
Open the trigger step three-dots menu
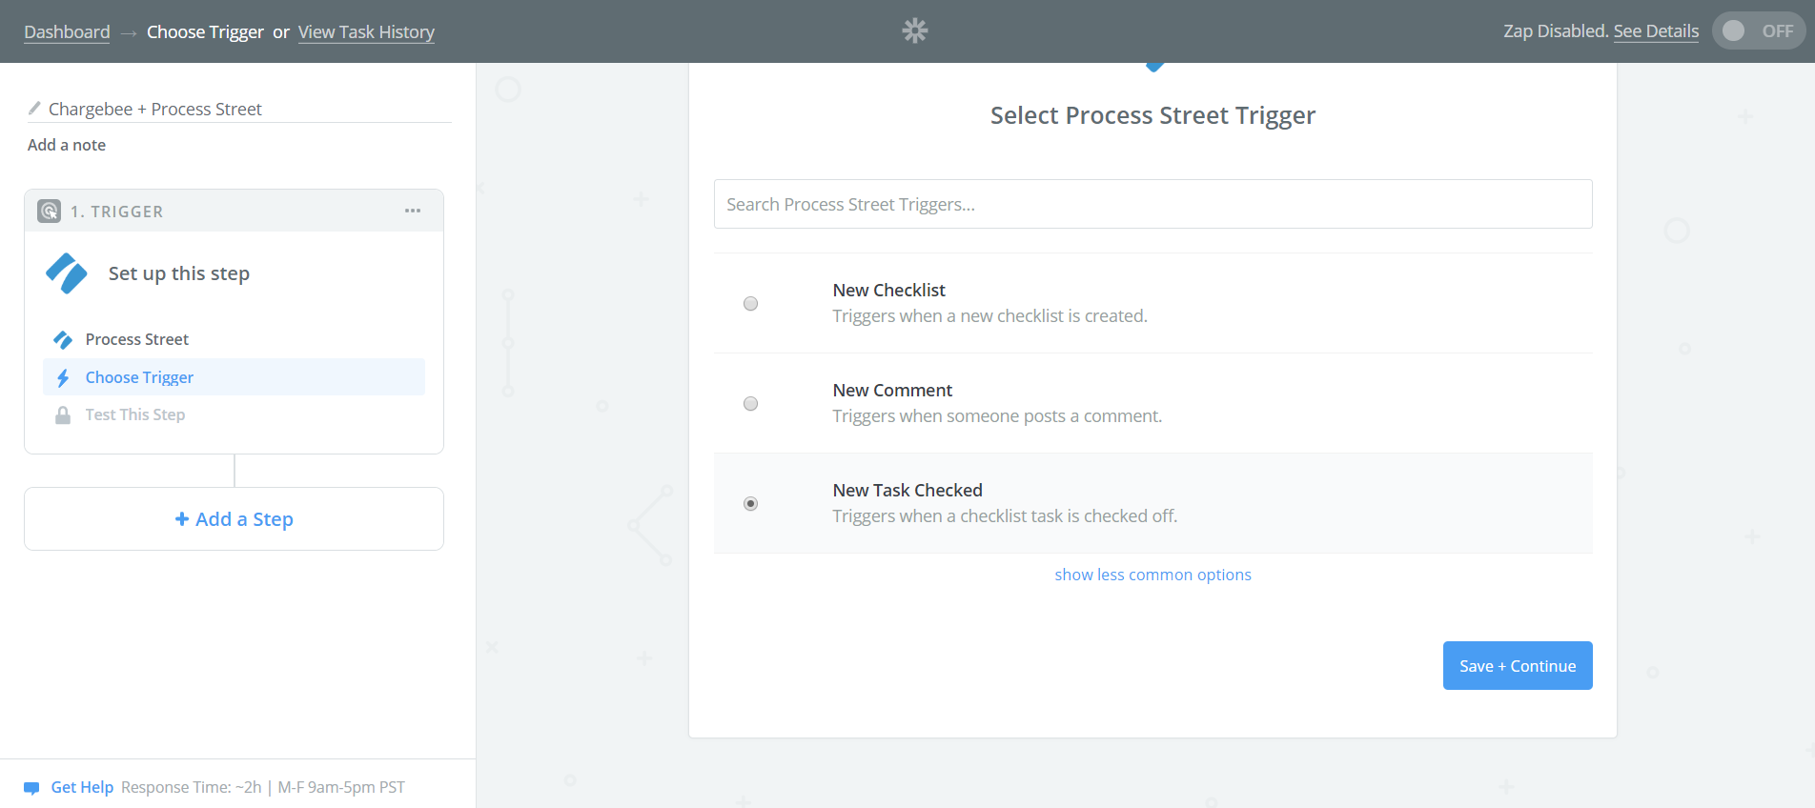(x=413, y=211)
